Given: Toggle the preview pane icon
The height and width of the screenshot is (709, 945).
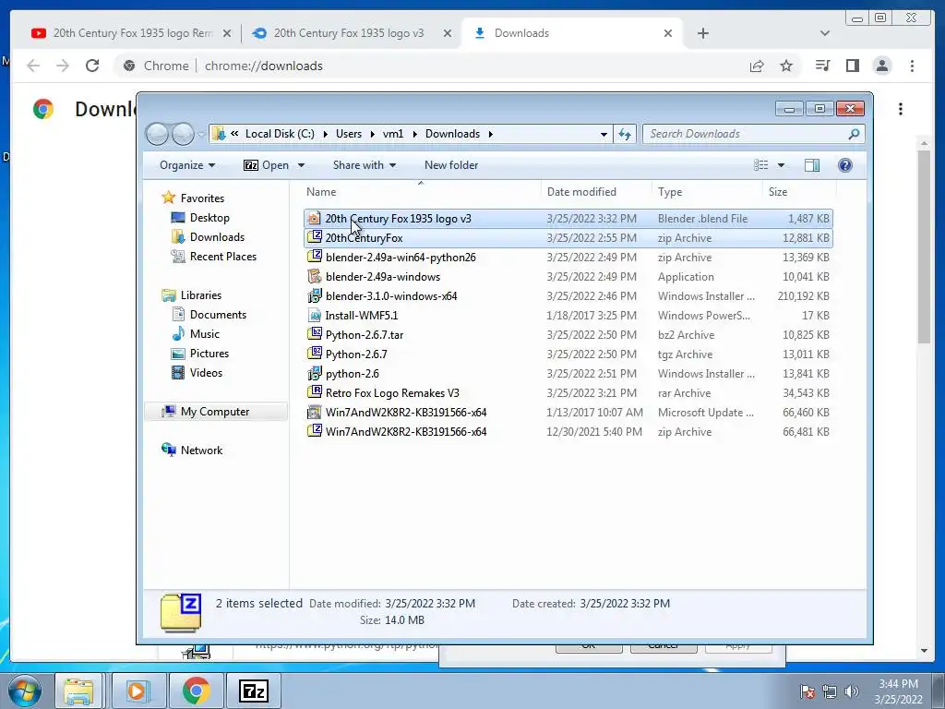Looking at the screenshot, I should 812,165.
